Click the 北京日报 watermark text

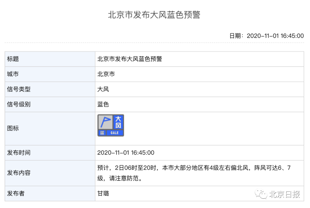pos(284,195)
